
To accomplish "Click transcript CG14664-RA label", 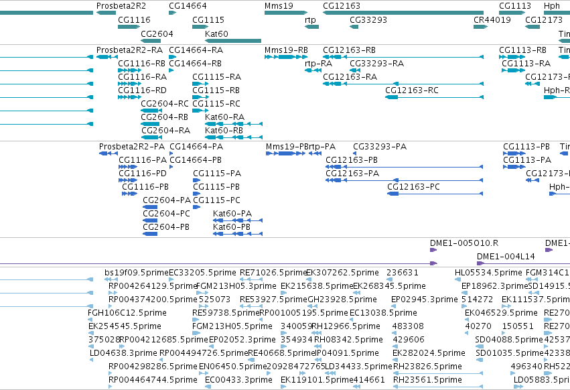I will pyautogui.click(x=196, y=50).
